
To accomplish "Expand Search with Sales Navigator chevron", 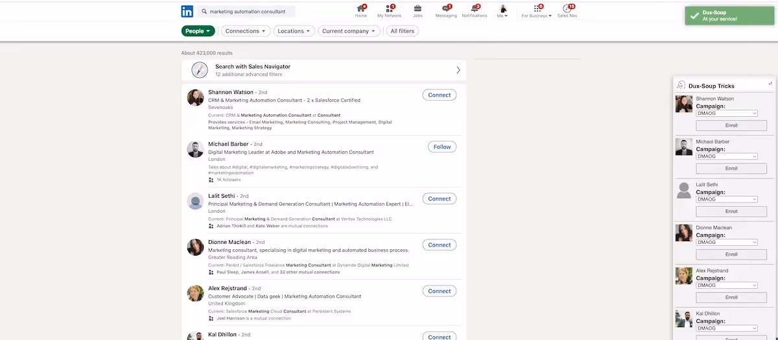I will (x=458, y=70).
